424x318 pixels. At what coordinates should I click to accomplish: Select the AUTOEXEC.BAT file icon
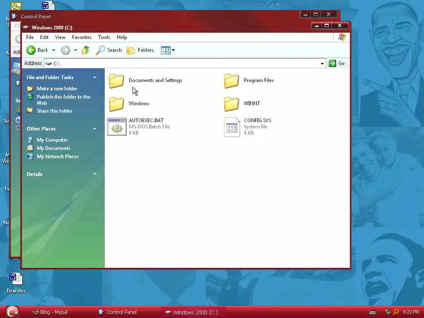pyautogui.click(x=116, y=127)
